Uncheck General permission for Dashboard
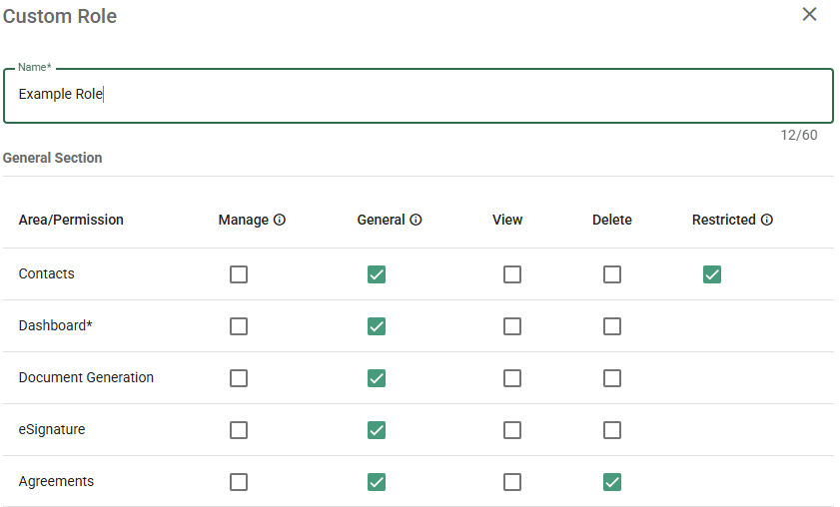Viewport: 840px width, 507px height. pyautogui.click(x=377, y=326)
